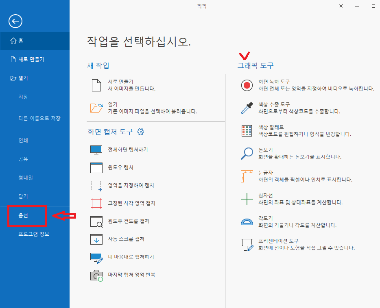Image resolution: width=380 pixels, height=308 pixels.
Task: Click the orange pixel ruler icon
Action: [x=247, y=176]
